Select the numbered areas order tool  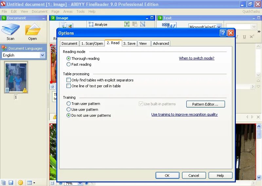pyautogui.click(x=142, y=24)
